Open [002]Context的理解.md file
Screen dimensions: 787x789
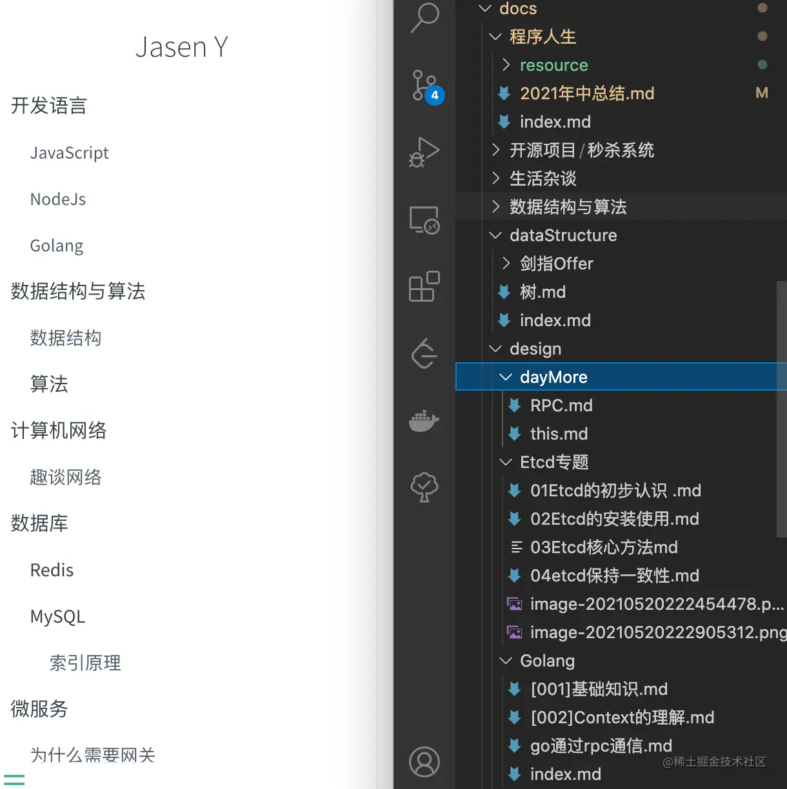[623, 717]
